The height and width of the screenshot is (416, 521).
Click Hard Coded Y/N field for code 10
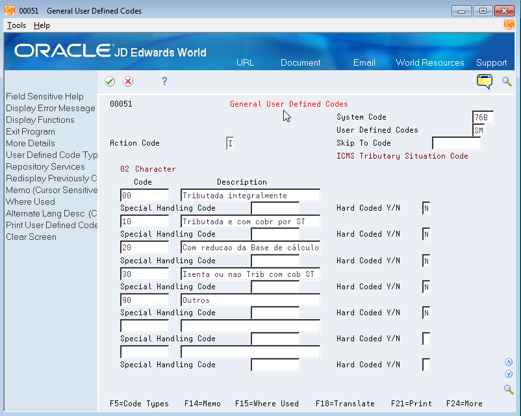(426, 235)
